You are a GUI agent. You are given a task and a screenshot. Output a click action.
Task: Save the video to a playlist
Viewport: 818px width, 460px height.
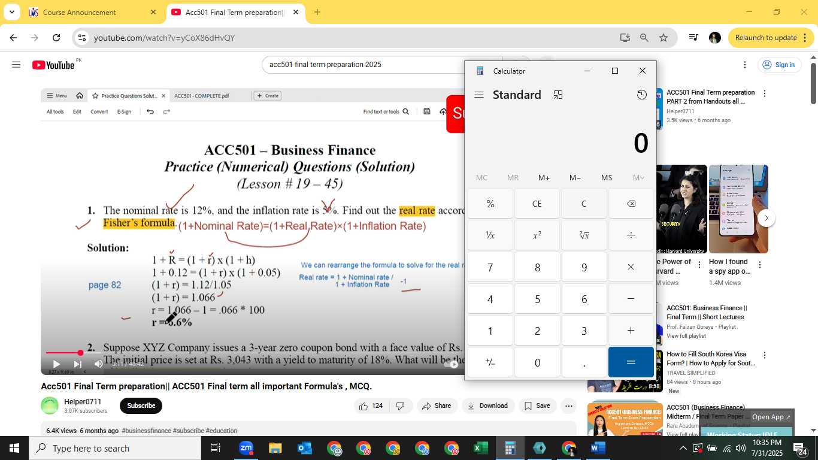tap(537, 405)
